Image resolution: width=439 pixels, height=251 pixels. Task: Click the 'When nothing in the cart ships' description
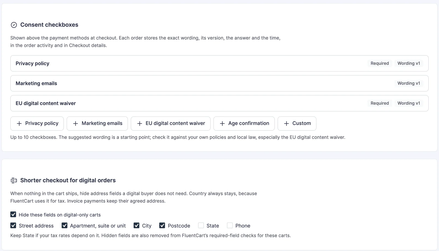click(x=134, y=197)
